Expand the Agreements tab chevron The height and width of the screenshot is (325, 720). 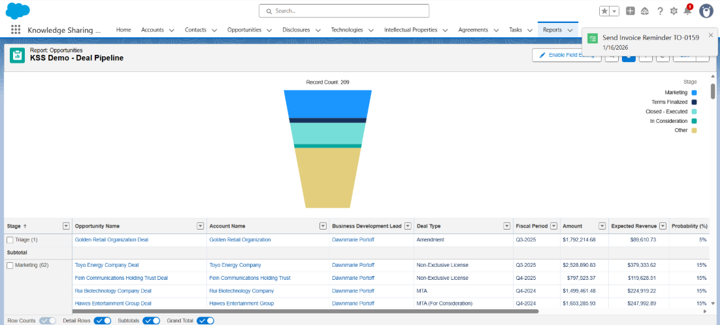497,30
